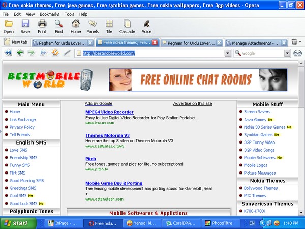Go forward with the Forward arrow

pyautogui.click(x=32, y=53)
